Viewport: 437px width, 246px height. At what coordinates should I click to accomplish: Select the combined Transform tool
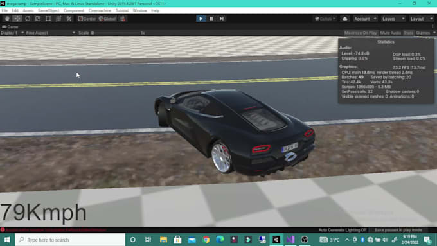coord(58,19)
